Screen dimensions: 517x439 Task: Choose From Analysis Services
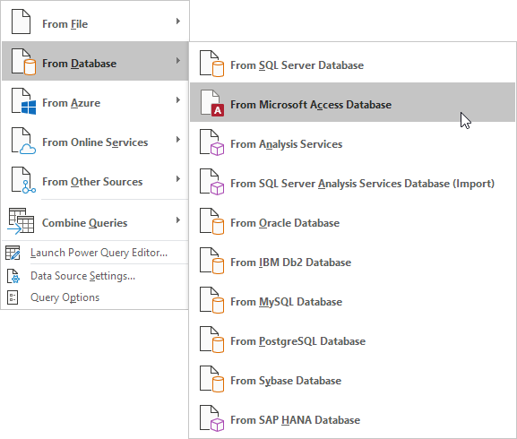[x=352, y=142]
